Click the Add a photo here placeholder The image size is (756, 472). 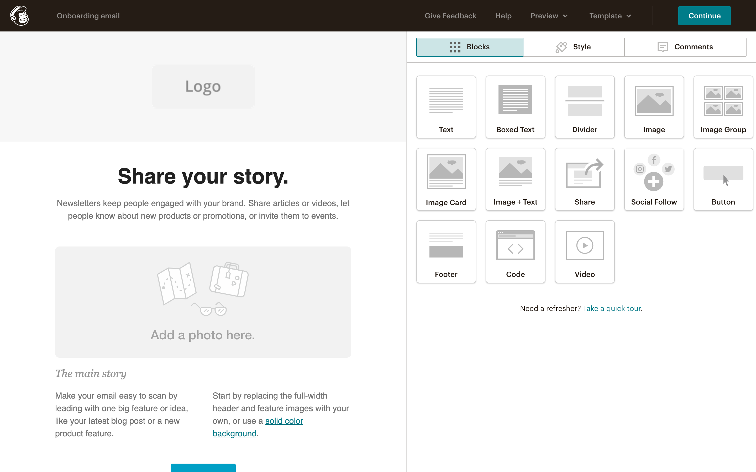coord(203,302)
